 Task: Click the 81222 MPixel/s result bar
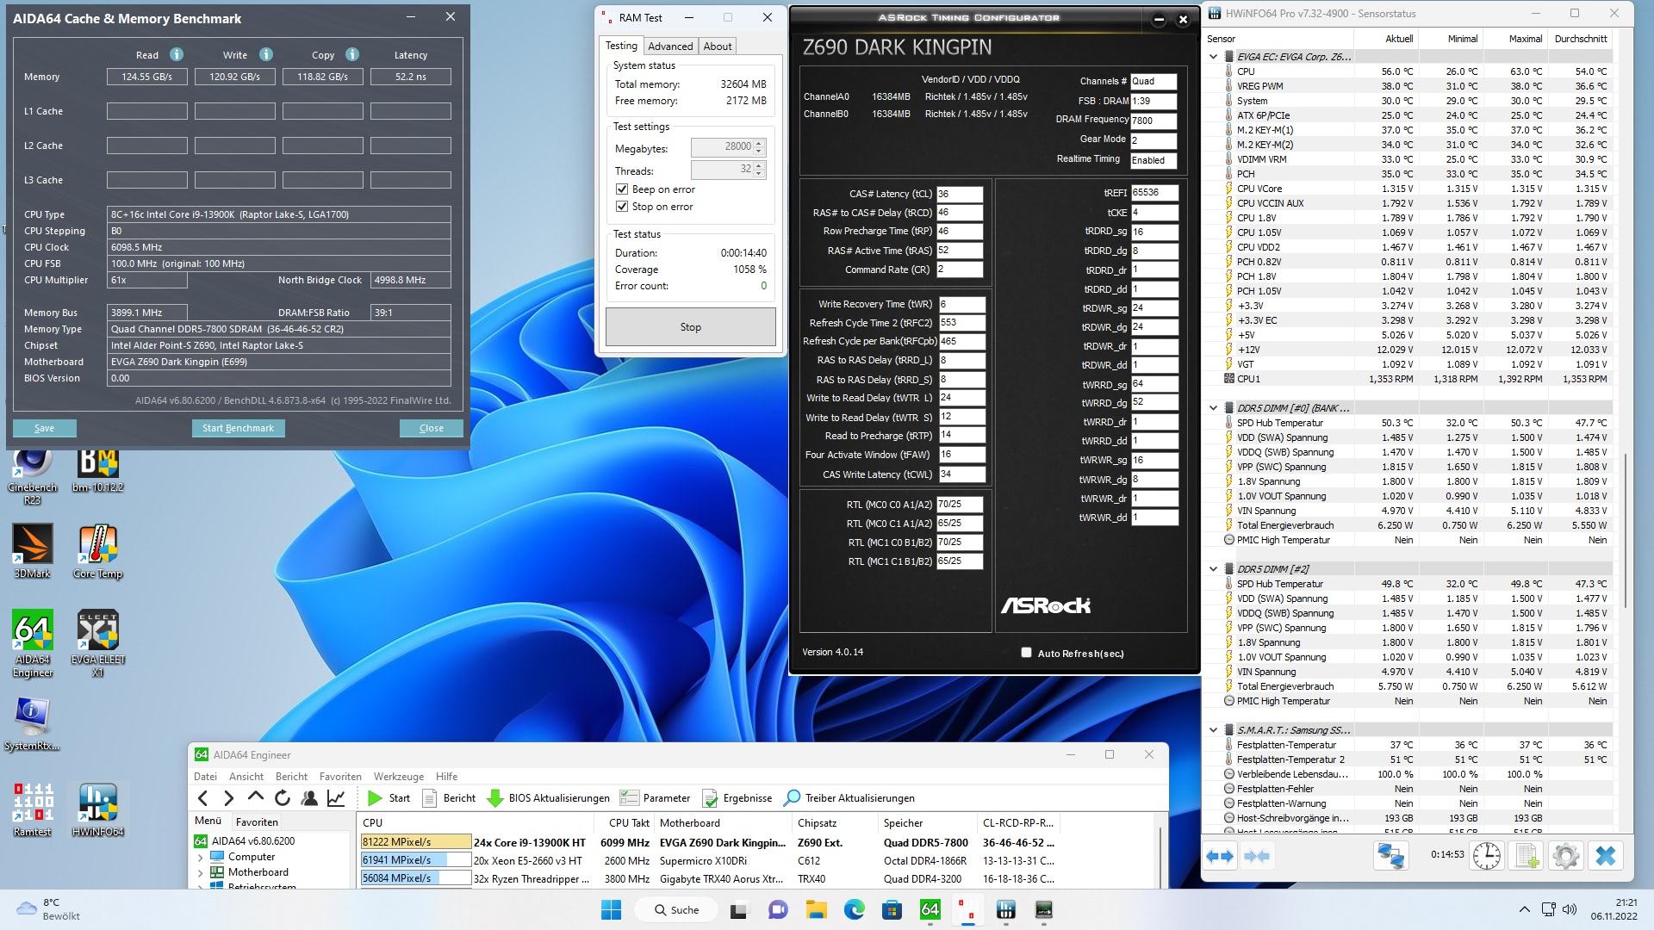[x=416, y=842]
